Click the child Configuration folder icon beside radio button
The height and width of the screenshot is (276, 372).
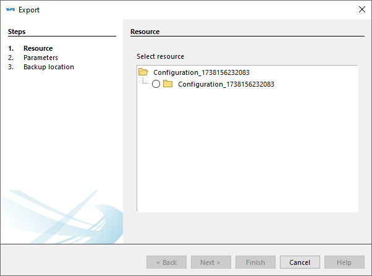167,84
